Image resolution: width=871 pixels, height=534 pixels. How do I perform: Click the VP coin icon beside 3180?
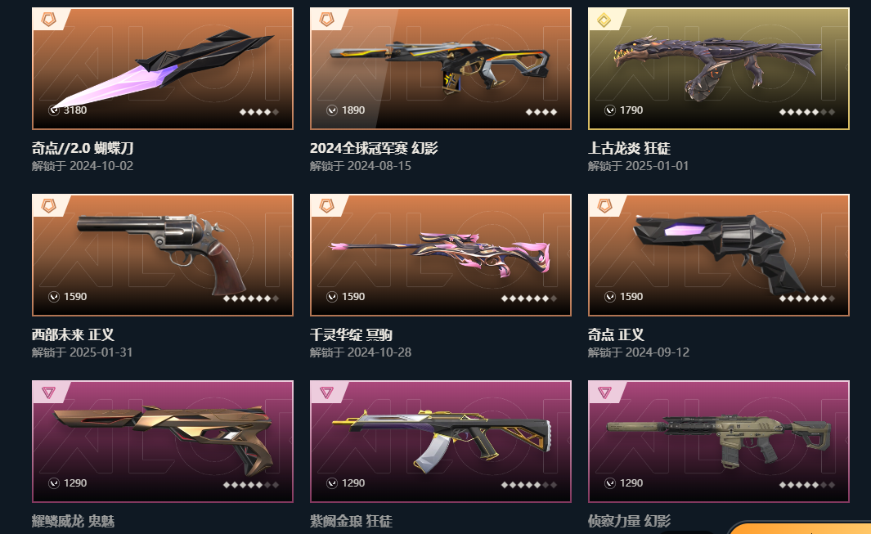pos(54,110)
